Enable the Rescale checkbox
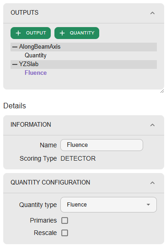The width and height of the screenshot is (166, 246). click(65, 233)
